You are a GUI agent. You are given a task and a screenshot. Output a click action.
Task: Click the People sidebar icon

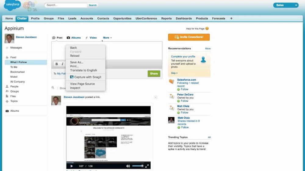(7, 86)
